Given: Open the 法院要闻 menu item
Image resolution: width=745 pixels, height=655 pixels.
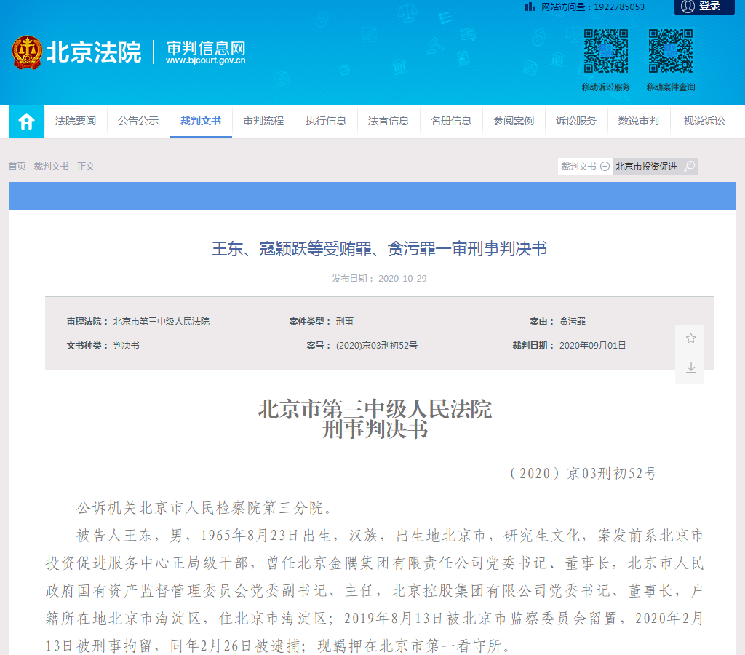Looking at the screenshot, I should [76, 122].
